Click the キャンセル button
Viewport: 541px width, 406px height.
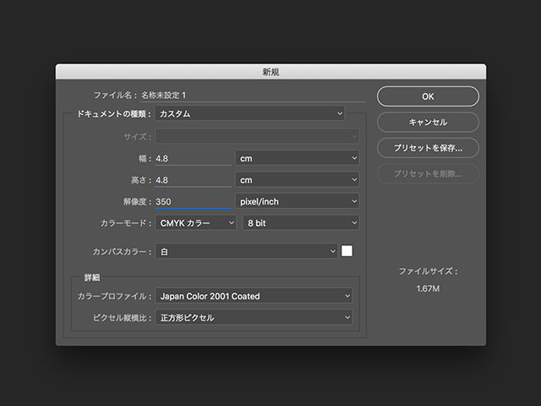pyautogui.click(x=428, y=122)
